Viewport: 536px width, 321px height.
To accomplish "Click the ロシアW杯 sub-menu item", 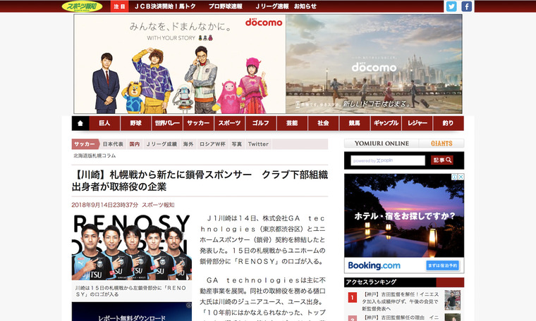I will pos(212,144).
